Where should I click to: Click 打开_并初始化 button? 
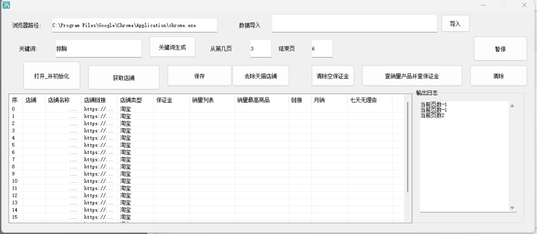click(x=51, y=76)
